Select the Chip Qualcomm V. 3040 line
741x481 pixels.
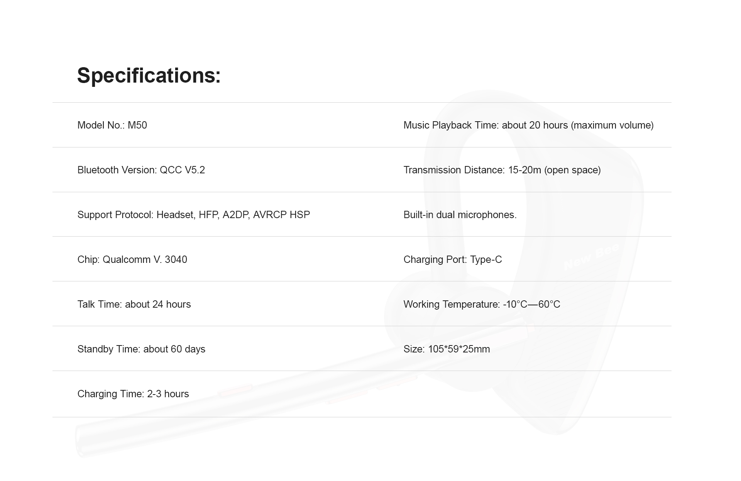pyautogui.click(x=132, y=259)
